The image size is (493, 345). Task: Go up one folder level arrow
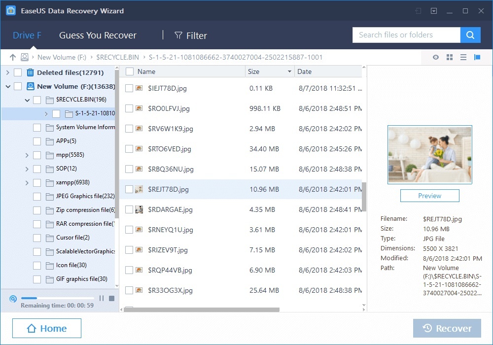(13, 57)
